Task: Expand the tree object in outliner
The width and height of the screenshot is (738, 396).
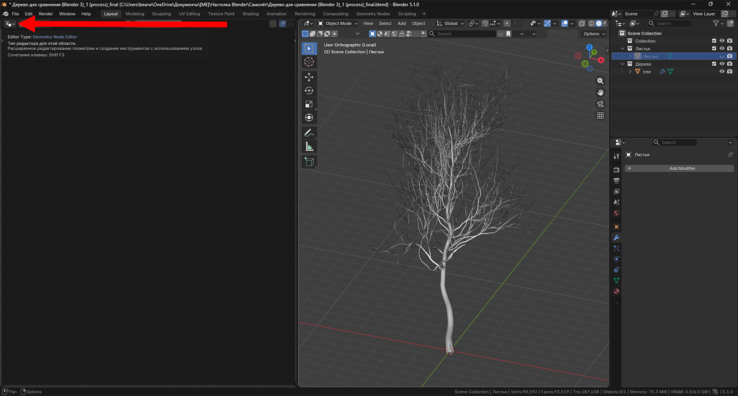Action: pyautogui.click(x=630, y=72)
